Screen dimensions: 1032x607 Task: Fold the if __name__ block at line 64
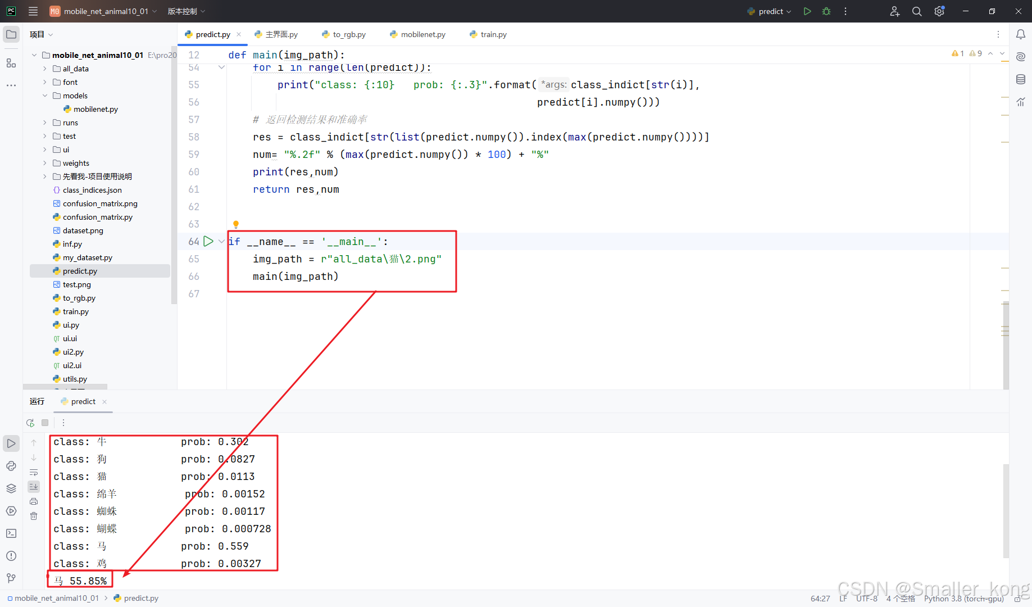(222, 241)
